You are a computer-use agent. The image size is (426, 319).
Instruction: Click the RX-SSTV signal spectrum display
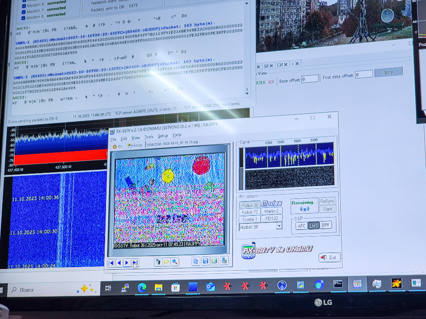click(289, 155)
